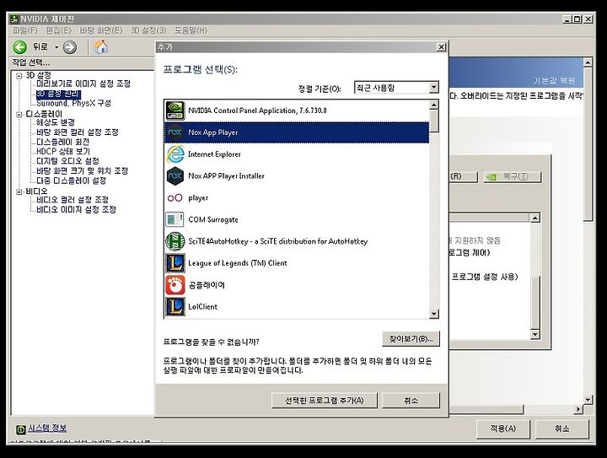The image size is (607, 458).
Task: Open the 파일(F) menu
Action: (x=25, y=30)
